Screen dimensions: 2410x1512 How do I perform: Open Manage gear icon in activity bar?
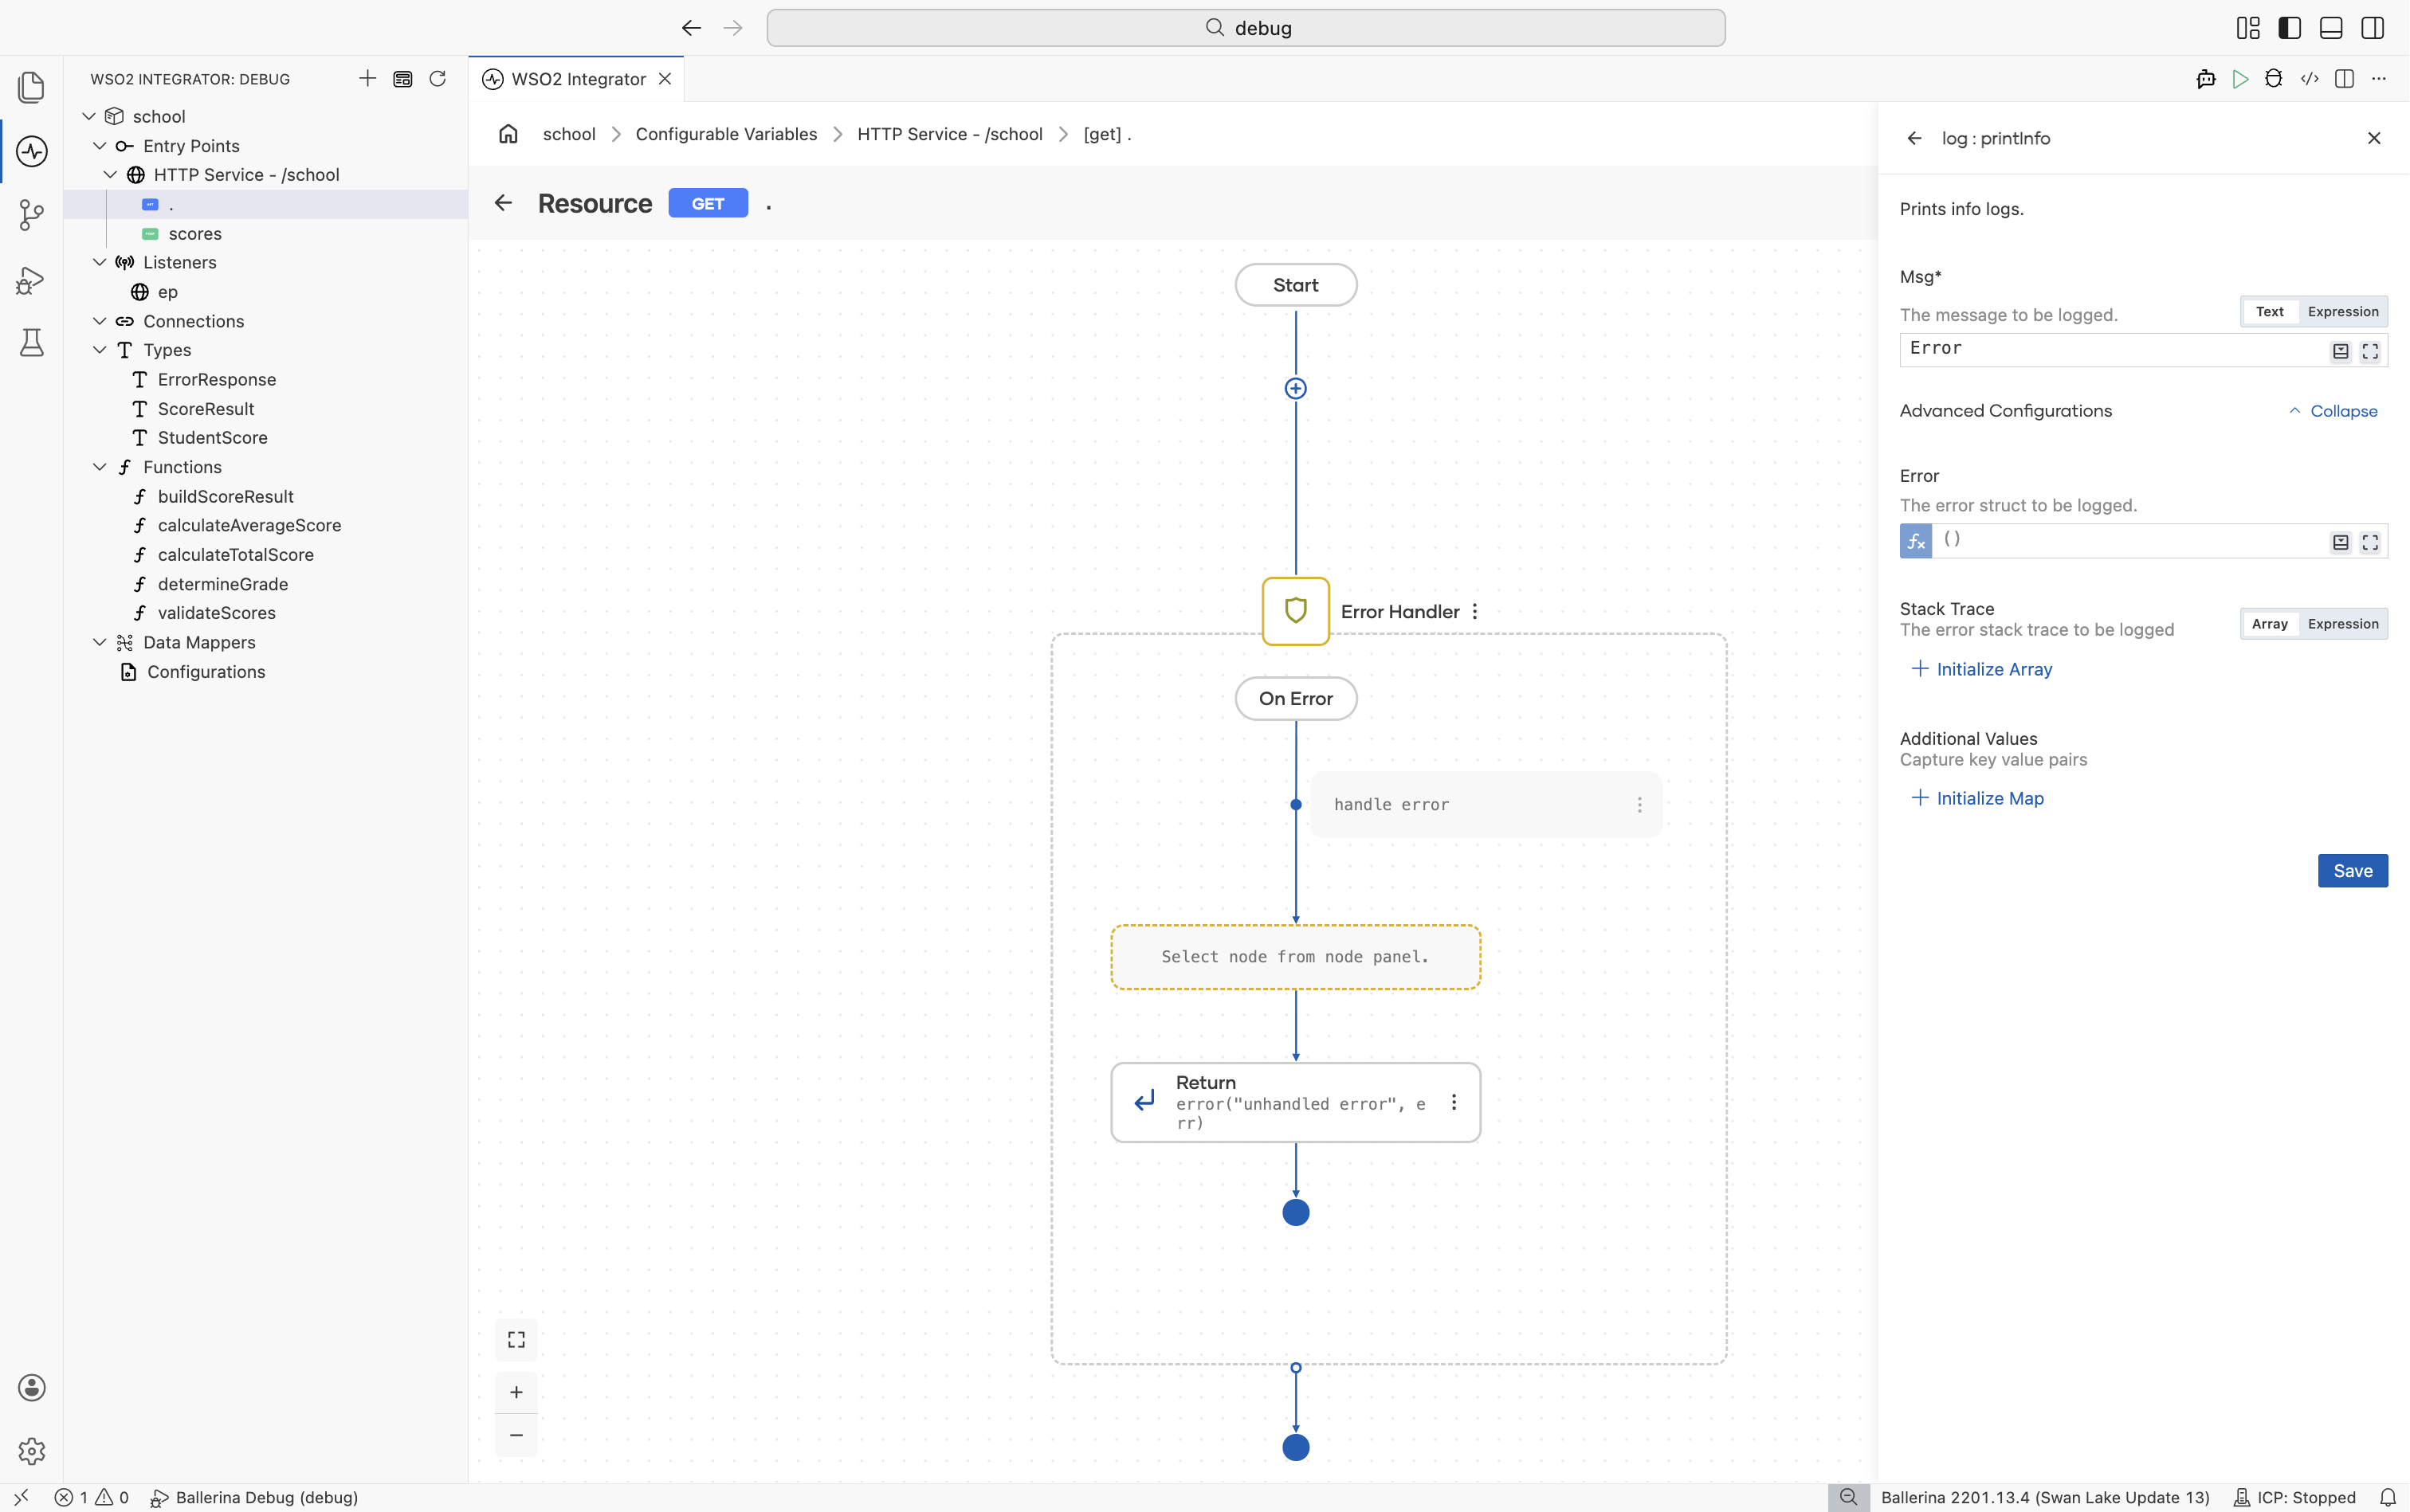tap(31, 1451)
